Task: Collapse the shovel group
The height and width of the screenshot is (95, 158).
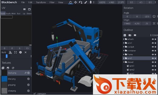Action: [x=124, y=62]
